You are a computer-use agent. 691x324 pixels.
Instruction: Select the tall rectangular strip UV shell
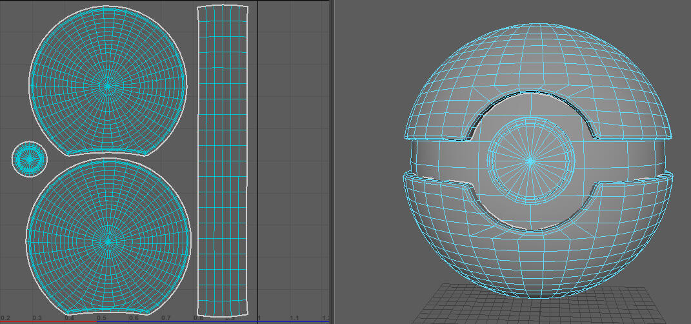coord(222,161)
